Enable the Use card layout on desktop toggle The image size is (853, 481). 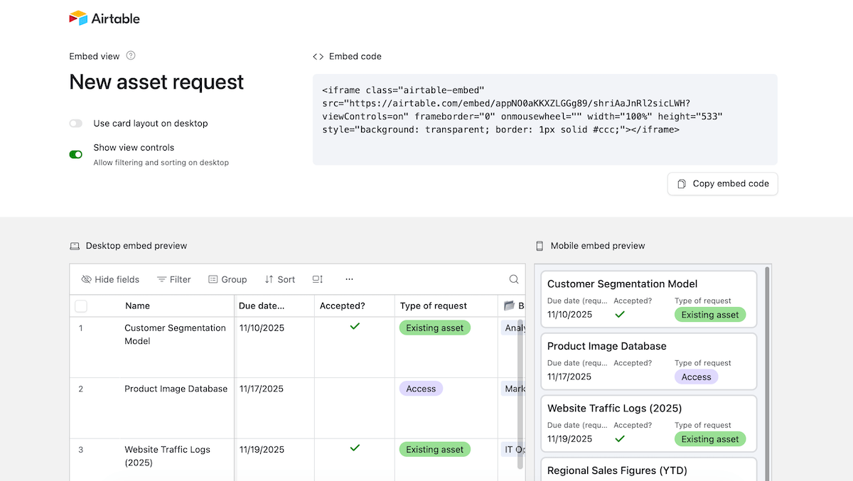[76, 123]
